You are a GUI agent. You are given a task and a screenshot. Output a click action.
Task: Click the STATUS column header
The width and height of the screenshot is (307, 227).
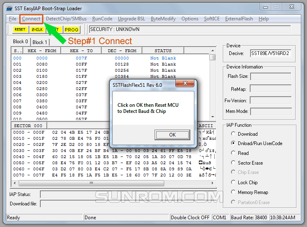point(163,51)
